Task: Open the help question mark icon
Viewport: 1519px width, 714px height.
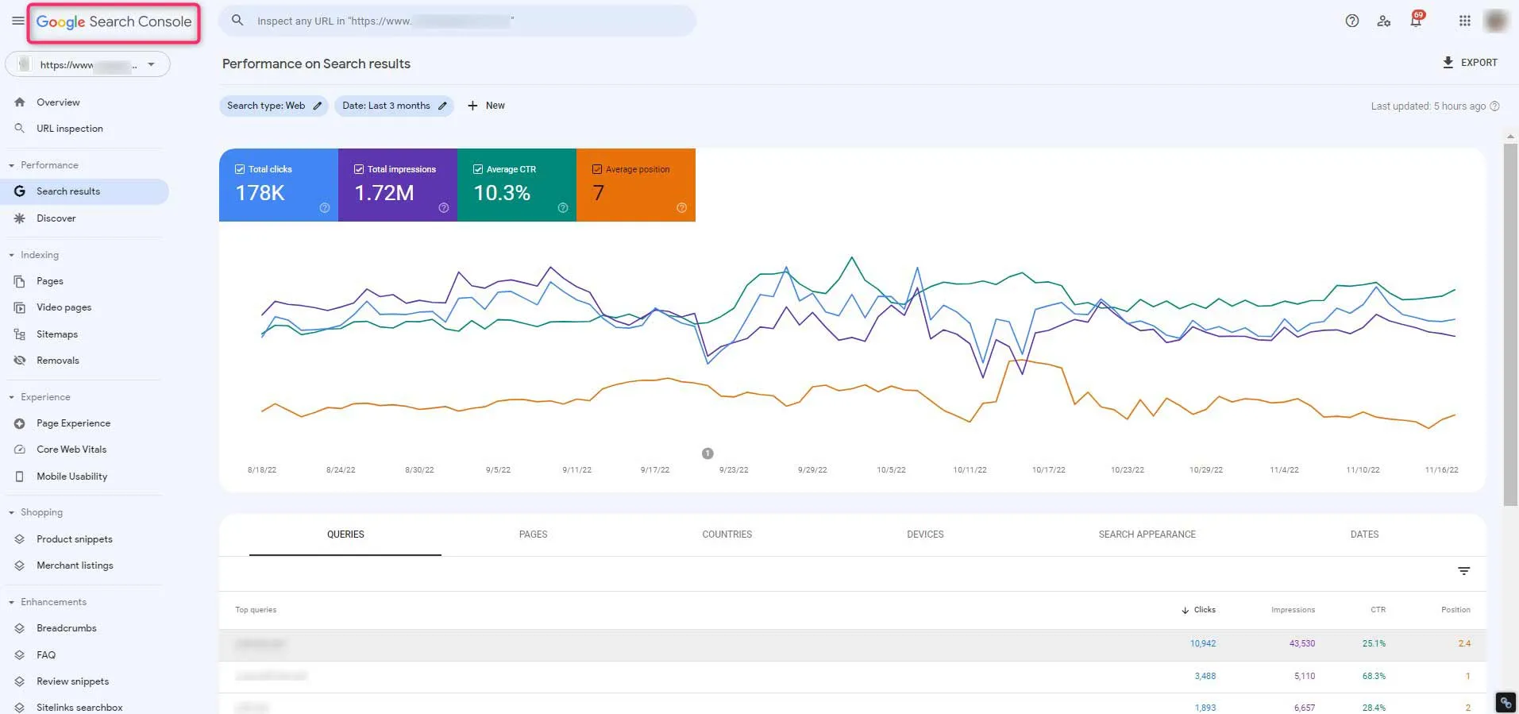Action: tap(1351, 21)
